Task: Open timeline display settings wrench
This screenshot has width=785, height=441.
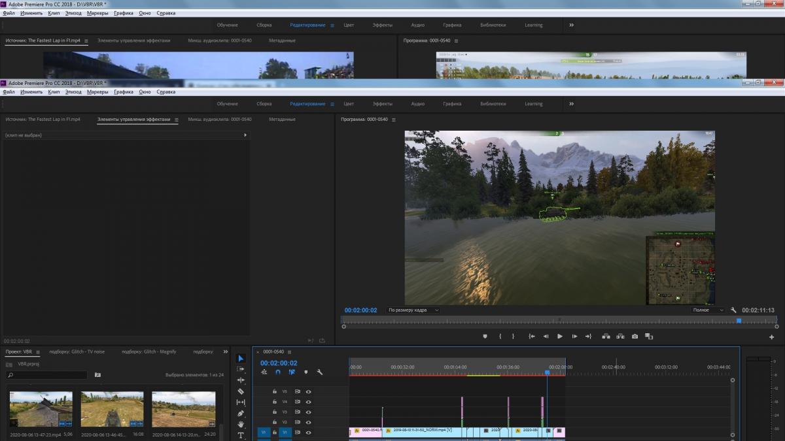Action: tap(320, 372)
